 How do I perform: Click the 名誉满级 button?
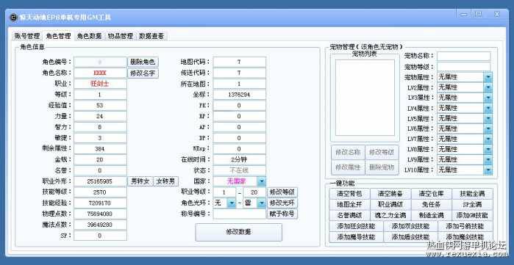tap(349, 215)
